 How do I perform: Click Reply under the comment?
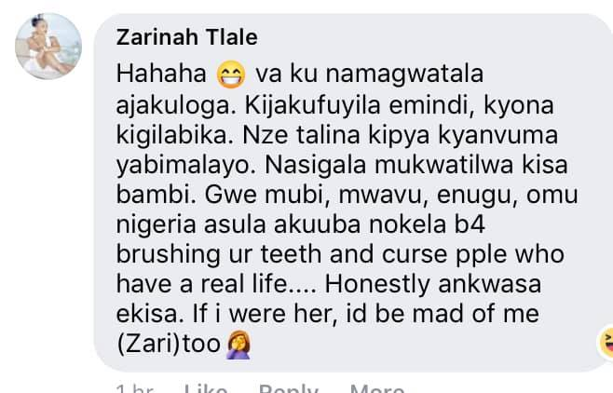289,389
